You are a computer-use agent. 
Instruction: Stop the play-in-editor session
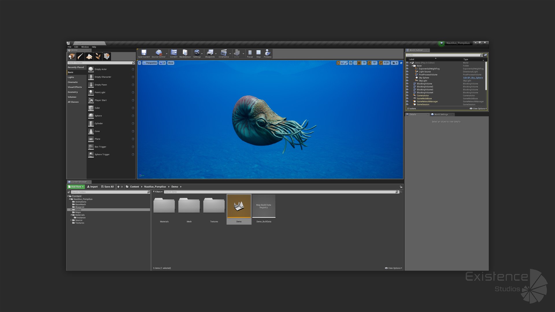258,54
